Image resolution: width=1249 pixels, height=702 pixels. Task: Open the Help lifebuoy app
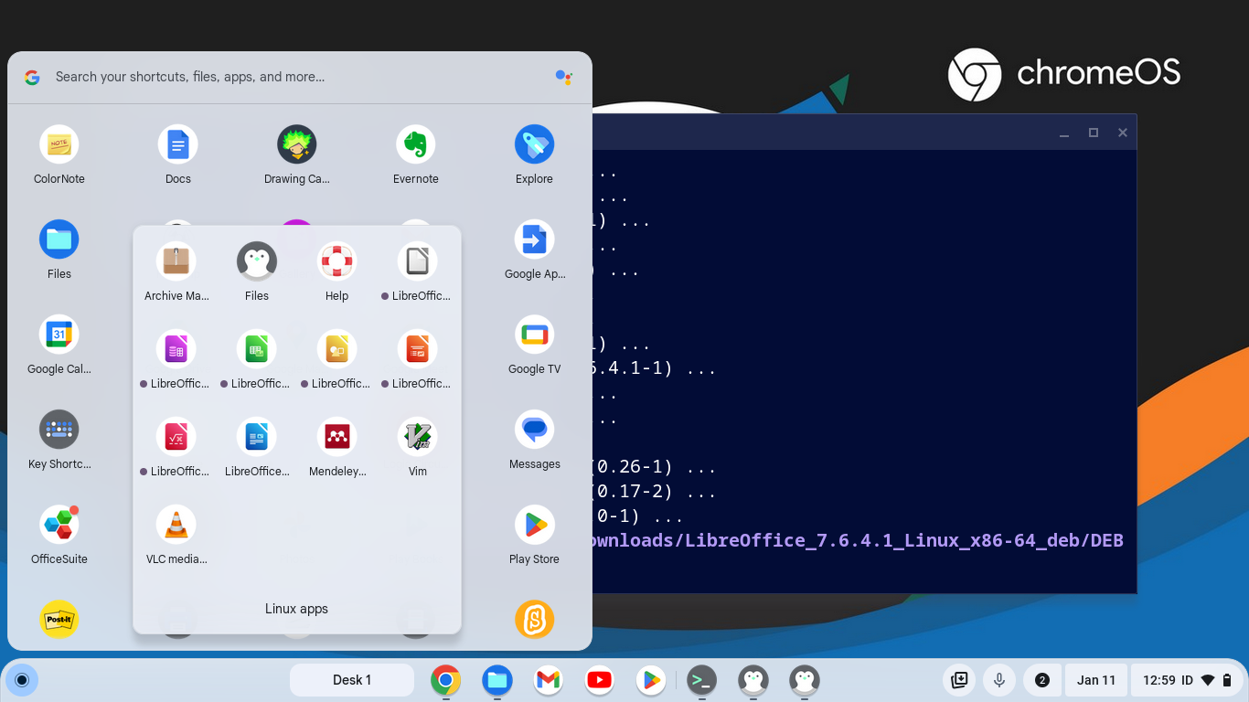click(336, 261)
